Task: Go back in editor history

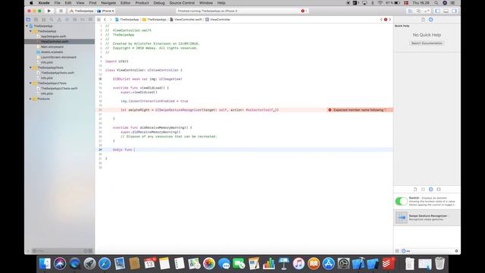Action: 105,20
